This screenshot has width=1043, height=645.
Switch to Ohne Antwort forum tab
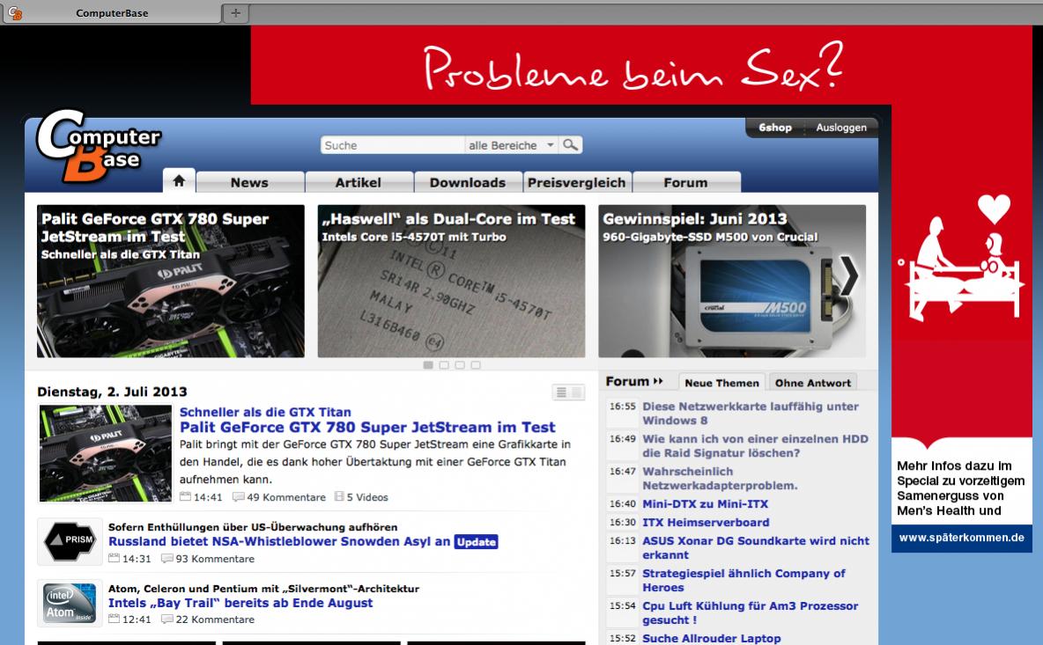click(813, 383)
